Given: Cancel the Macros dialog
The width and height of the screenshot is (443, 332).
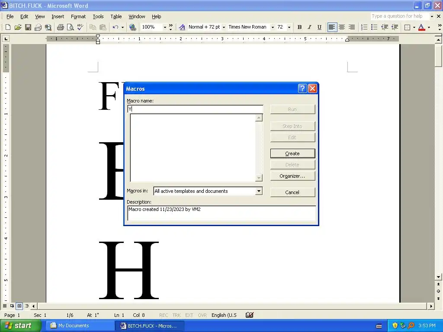Looking at the screenshot, I should pos(292,192).
